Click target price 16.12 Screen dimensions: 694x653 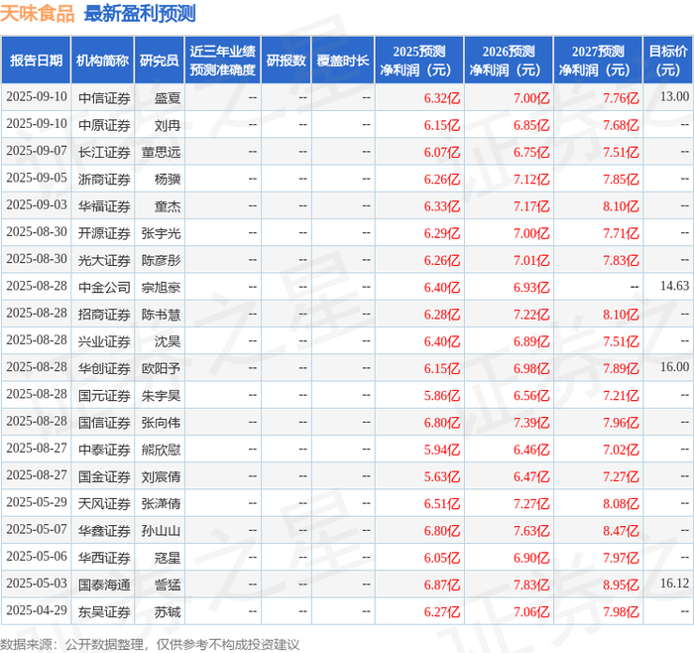(674, 583)
